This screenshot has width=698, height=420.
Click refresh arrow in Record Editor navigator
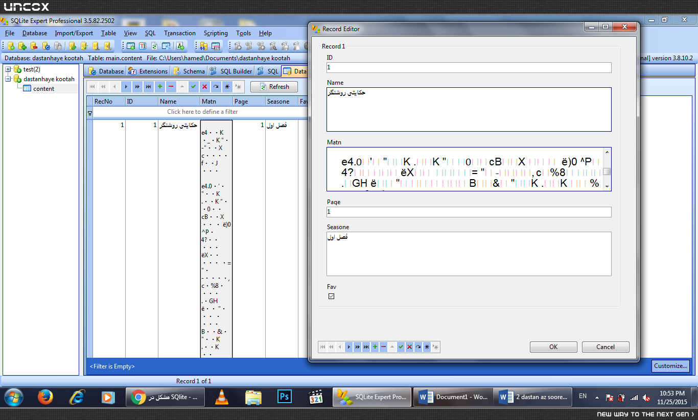(418, 347)
